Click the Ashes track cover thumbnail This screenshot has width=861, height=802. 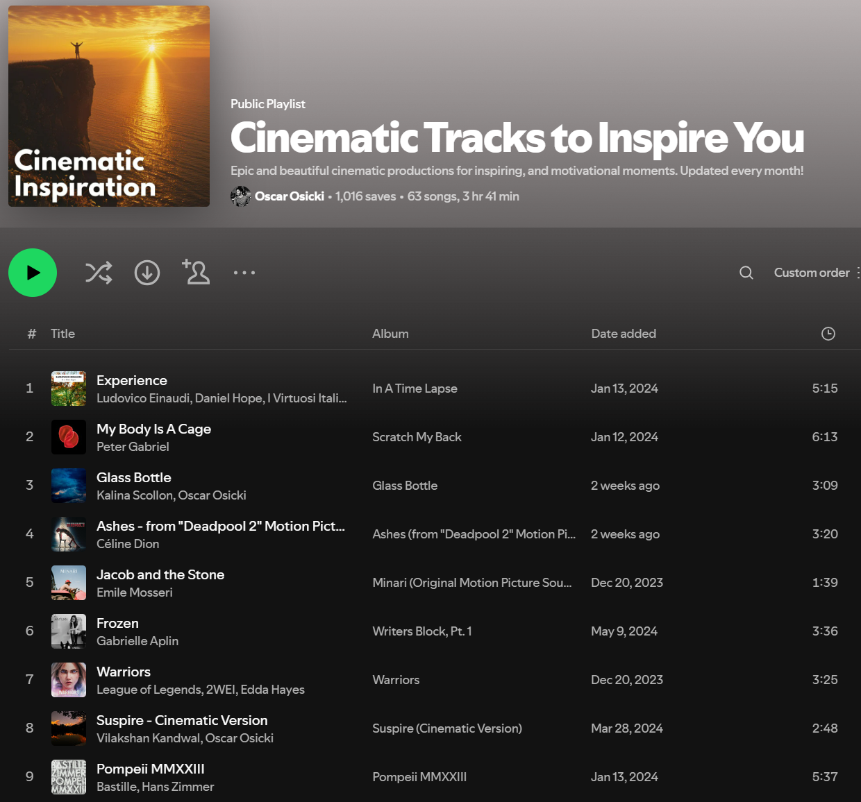69,534
